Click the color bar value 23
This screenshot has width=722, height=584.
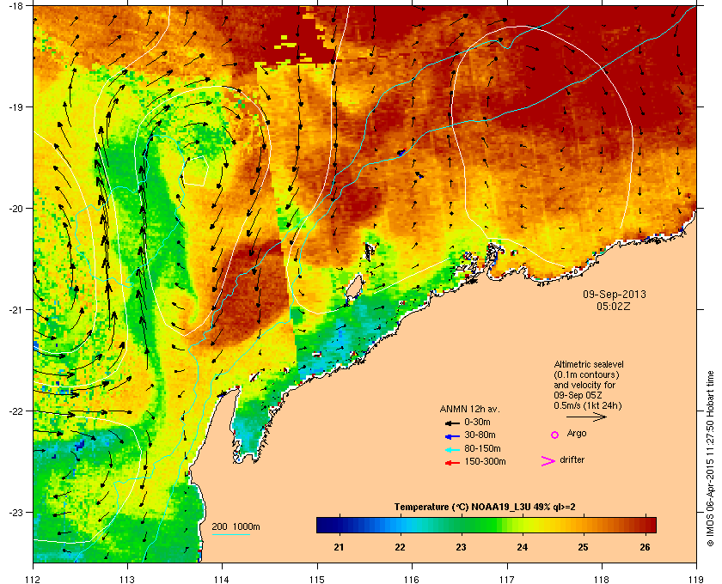(461, 547)
